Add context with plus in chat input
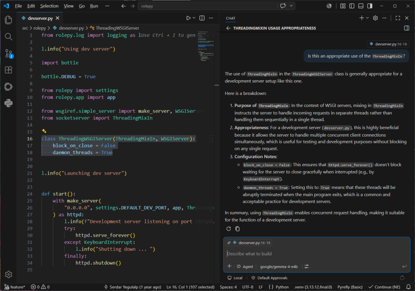415x291 pixels. pos(230,266)
